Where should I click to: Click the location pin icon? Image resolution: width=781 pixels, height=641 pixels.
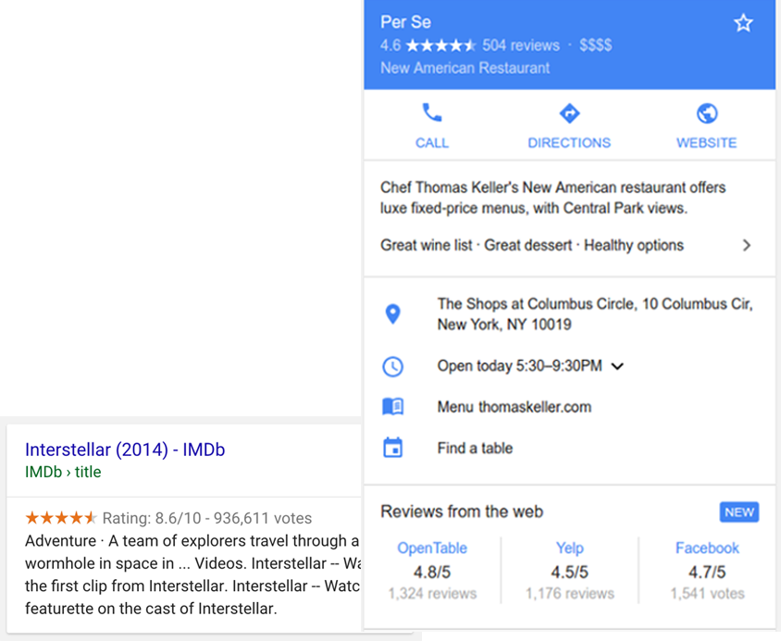392,314
